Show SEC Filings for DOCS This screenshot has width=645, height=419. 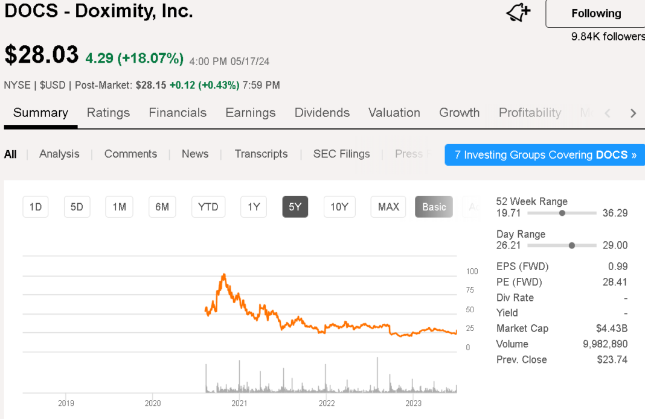[x=341, y=154]
